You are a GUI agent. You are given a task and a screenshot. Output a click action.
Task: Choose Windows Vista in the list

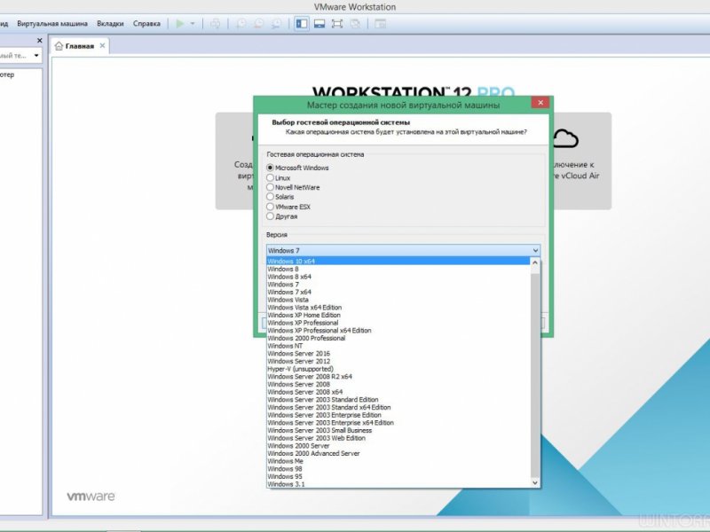coord(398,300)
